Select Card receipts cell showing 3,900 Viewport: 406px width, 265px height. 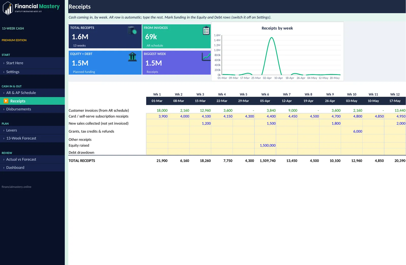pyautogui.click(x=157, y=116)
